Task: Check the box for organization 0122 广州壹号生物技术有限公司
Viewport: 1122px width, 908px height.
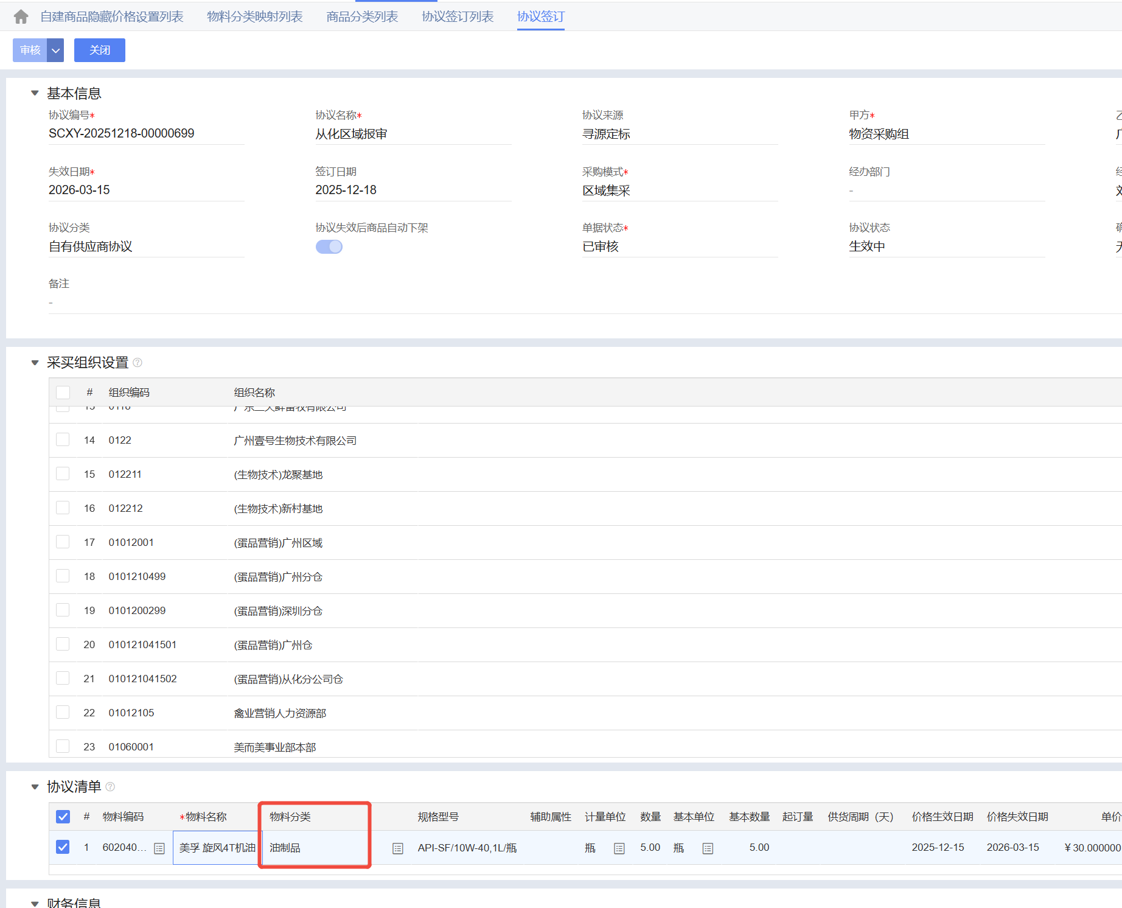Action: coord(63,439)
